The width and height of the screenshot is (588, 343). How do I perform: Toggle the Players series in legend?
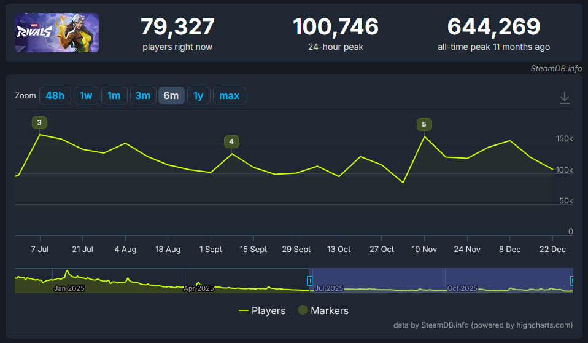[262, 310]
